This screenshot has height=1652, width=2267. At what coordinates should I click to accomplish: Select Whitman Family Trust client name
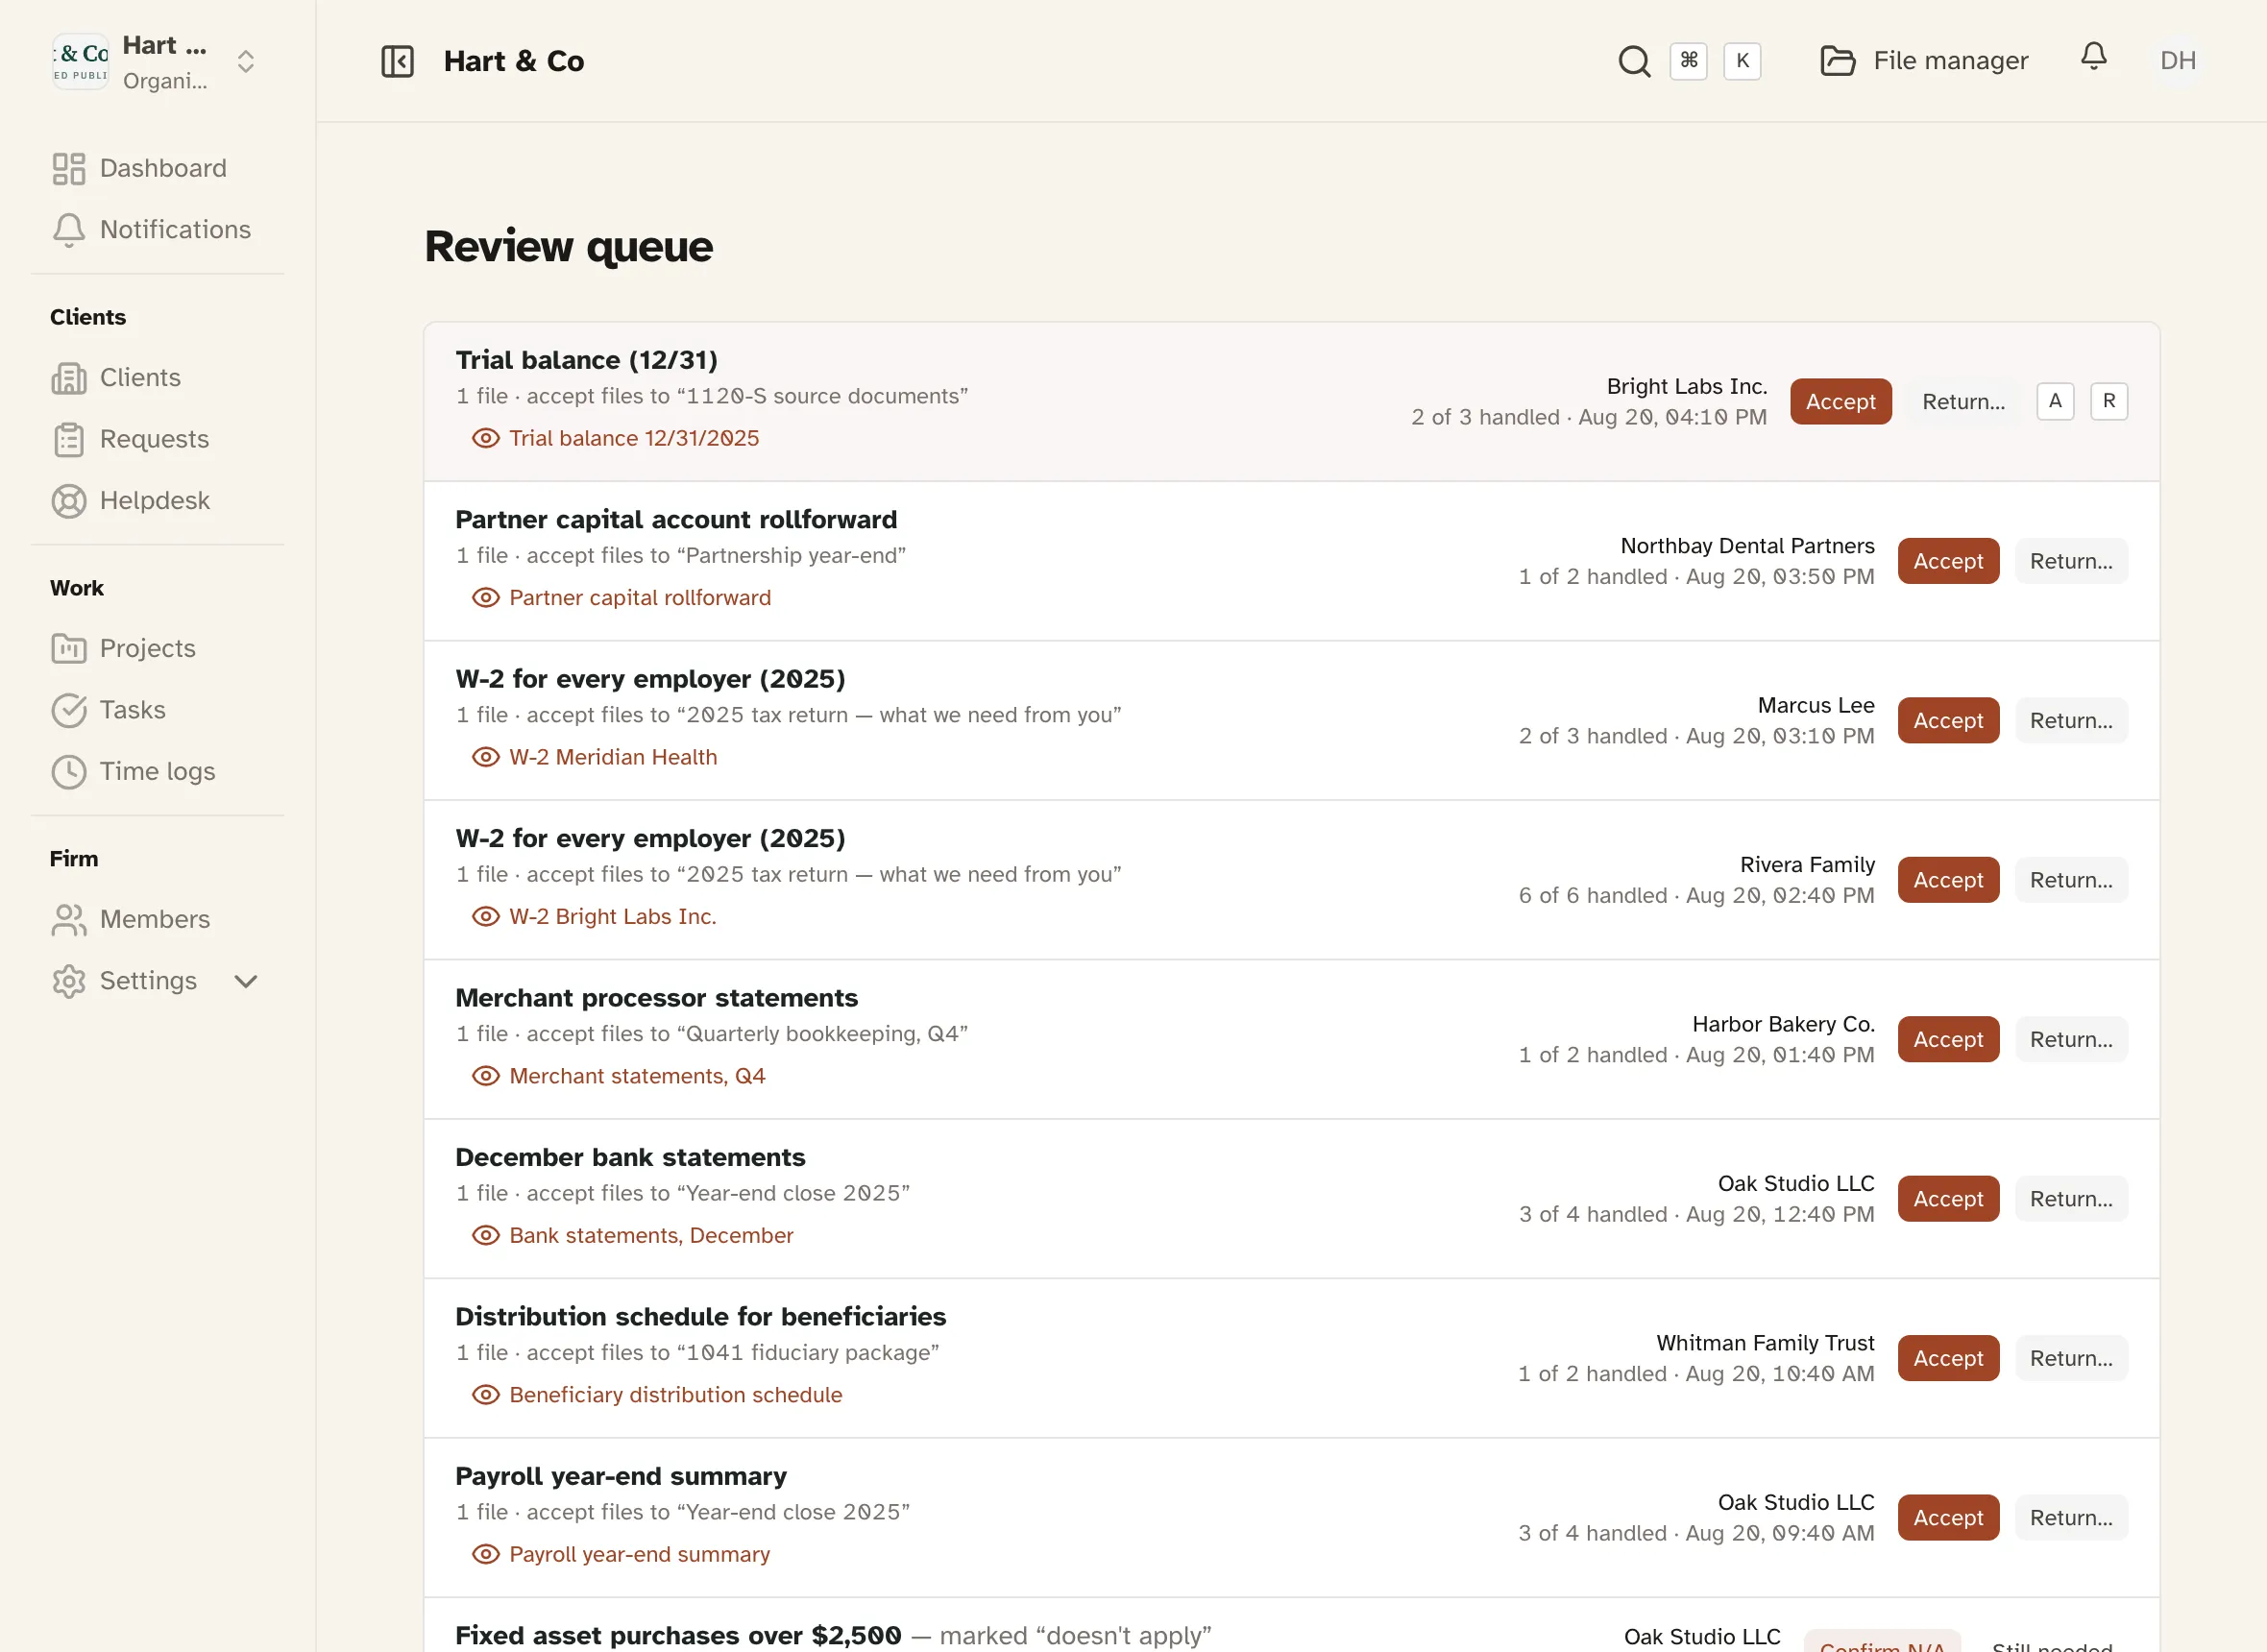click(x=1765, y=1343)
